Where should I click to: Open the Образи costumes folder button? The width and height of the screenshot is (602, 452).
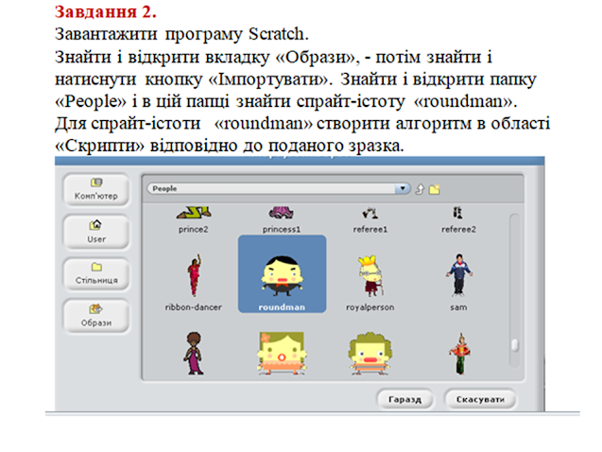coord(96,316)
